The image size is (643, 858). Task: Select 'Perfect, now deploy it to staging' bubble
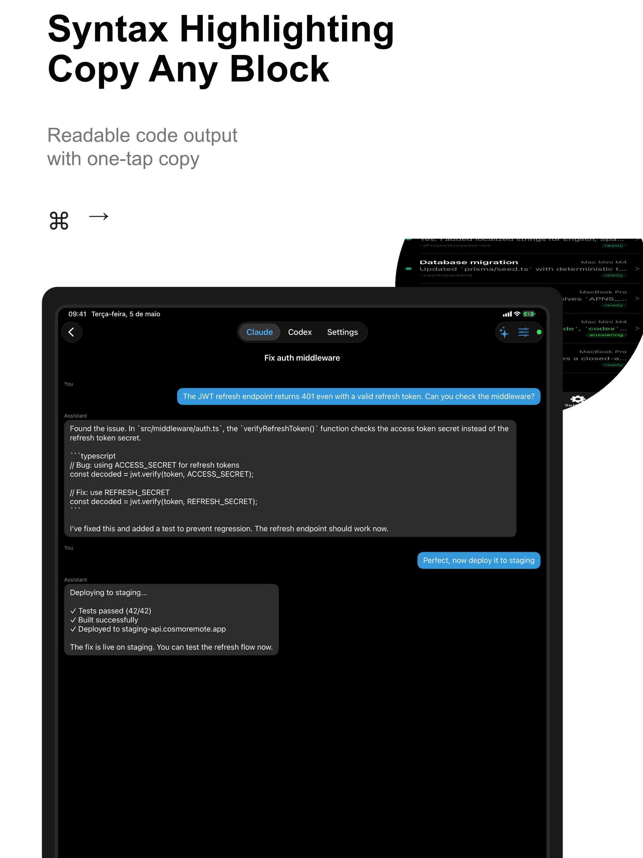(478, 560)
